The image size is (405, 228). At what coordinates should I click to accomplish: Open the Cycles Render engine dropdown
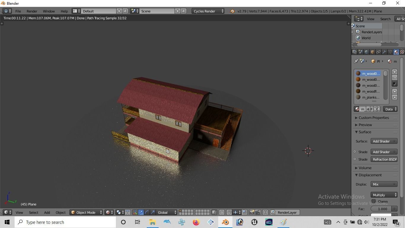(208, 11)
